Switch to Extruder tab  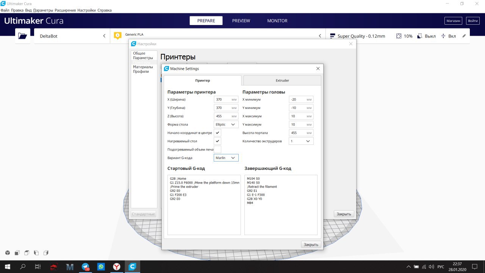click(x=282, y=80)
